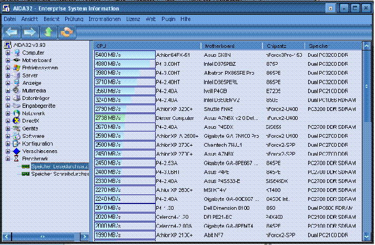Click the Forward arrow toolbar button
Screen dimensions: 375x245
coord(30,32)
